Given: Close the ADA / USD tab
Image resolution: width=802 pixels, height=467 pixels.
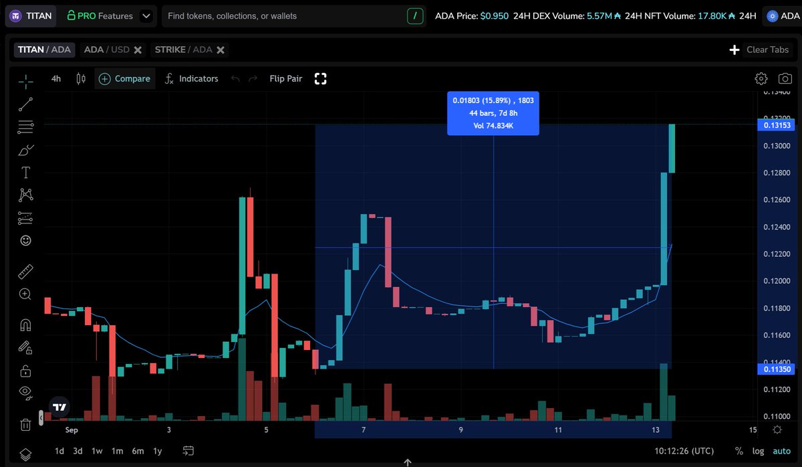Looking at the screenshot, I should [x=138, y=50].
